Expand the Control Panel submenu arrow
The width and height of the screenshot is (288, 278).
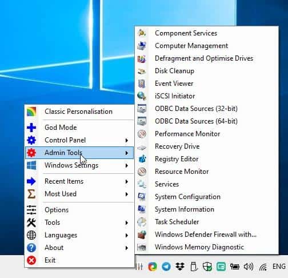point(126,140)
